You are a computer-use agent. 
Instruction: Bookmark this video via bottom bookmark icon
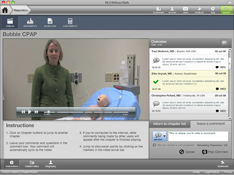(x=223, y=164)
